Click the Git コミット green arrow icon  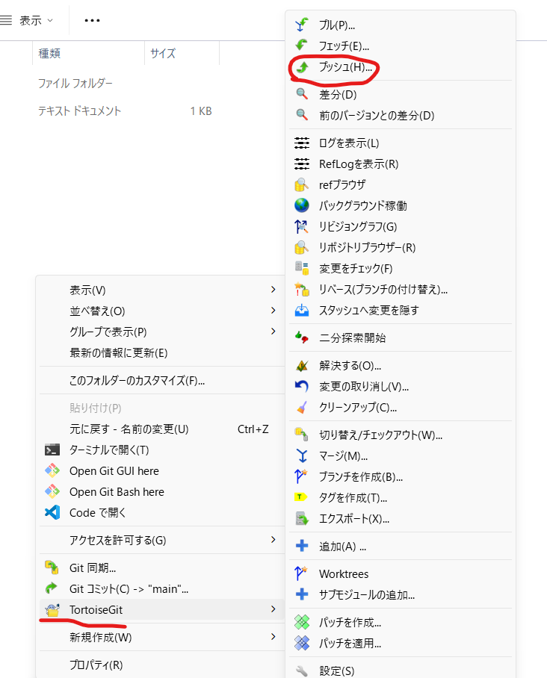coord(52,588)
